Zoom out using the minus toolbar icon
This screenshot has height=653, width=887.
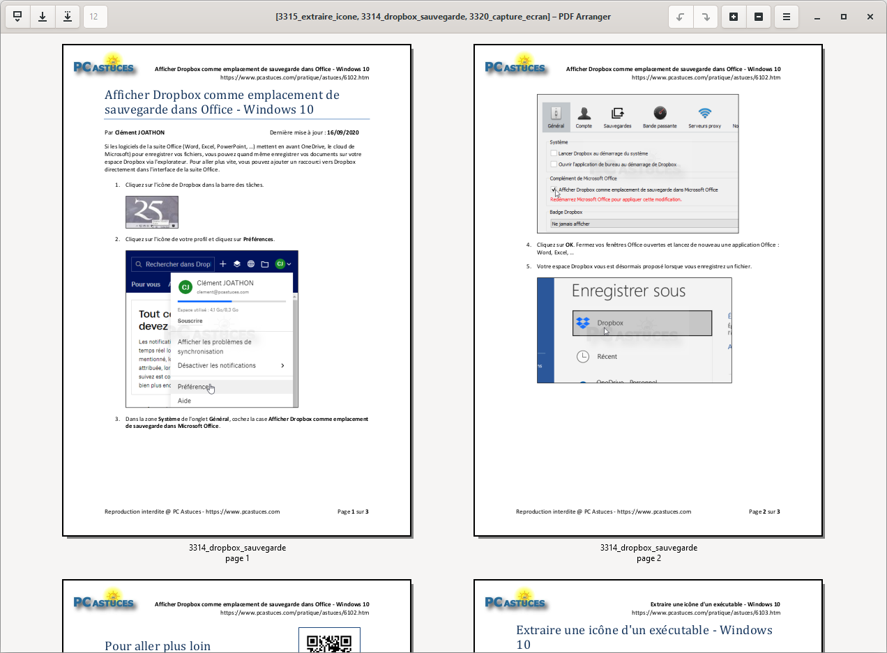tap(758, 16)
